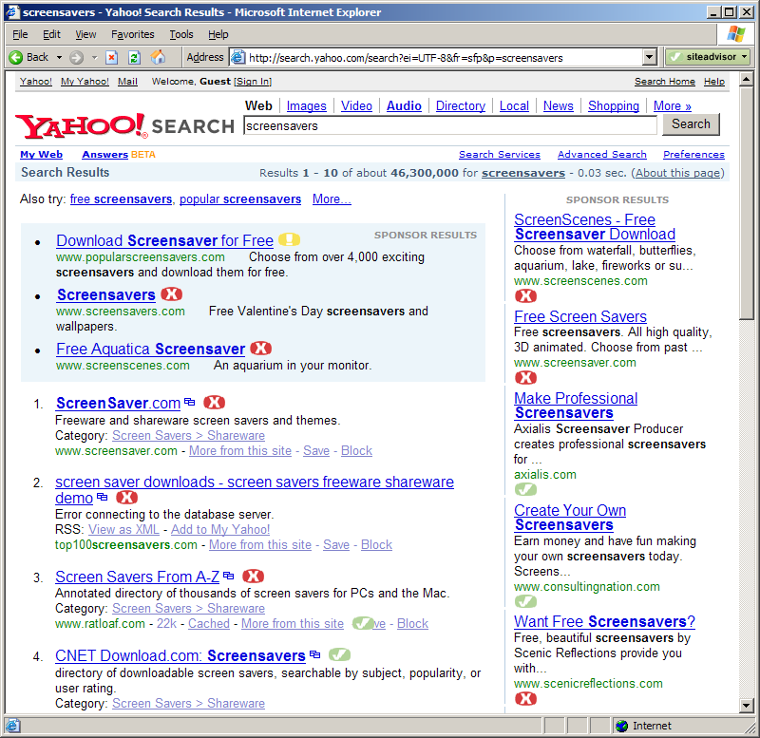This screenshot has width=760, height=738.
Task: Switch to the Local search tab
Action: (514, 105)
